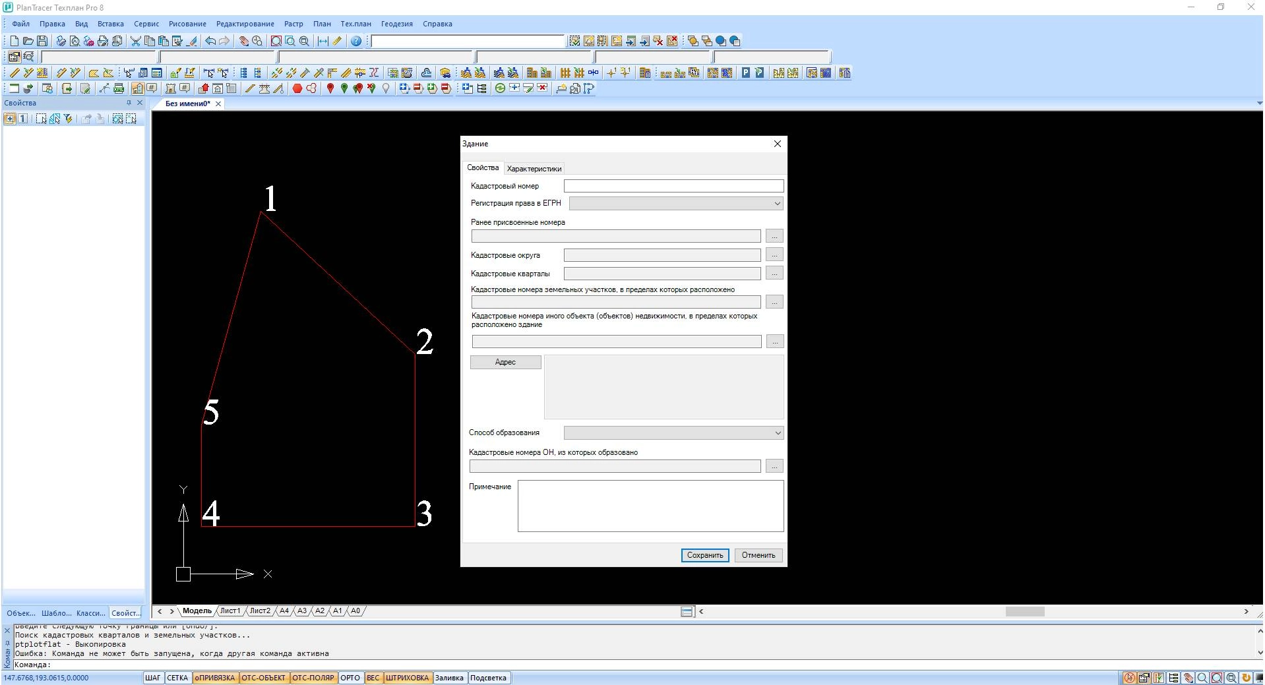
Task: Click the Copy pages icon
Action: [x=150, y=41]
